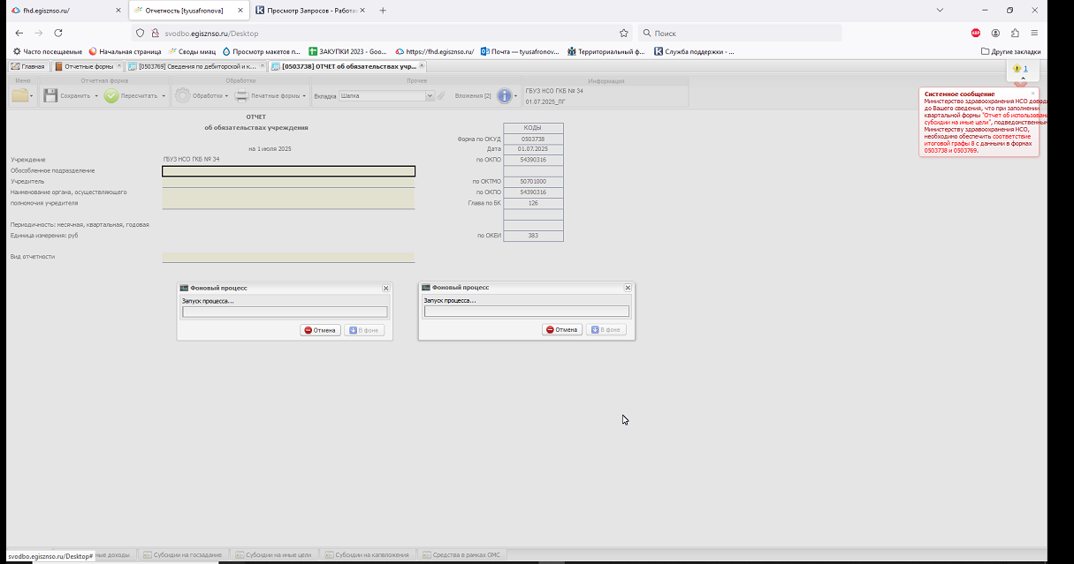This screenshot has height=564, width=1074.
Task: Open the ABP extension icon
Action: [976, 33]
